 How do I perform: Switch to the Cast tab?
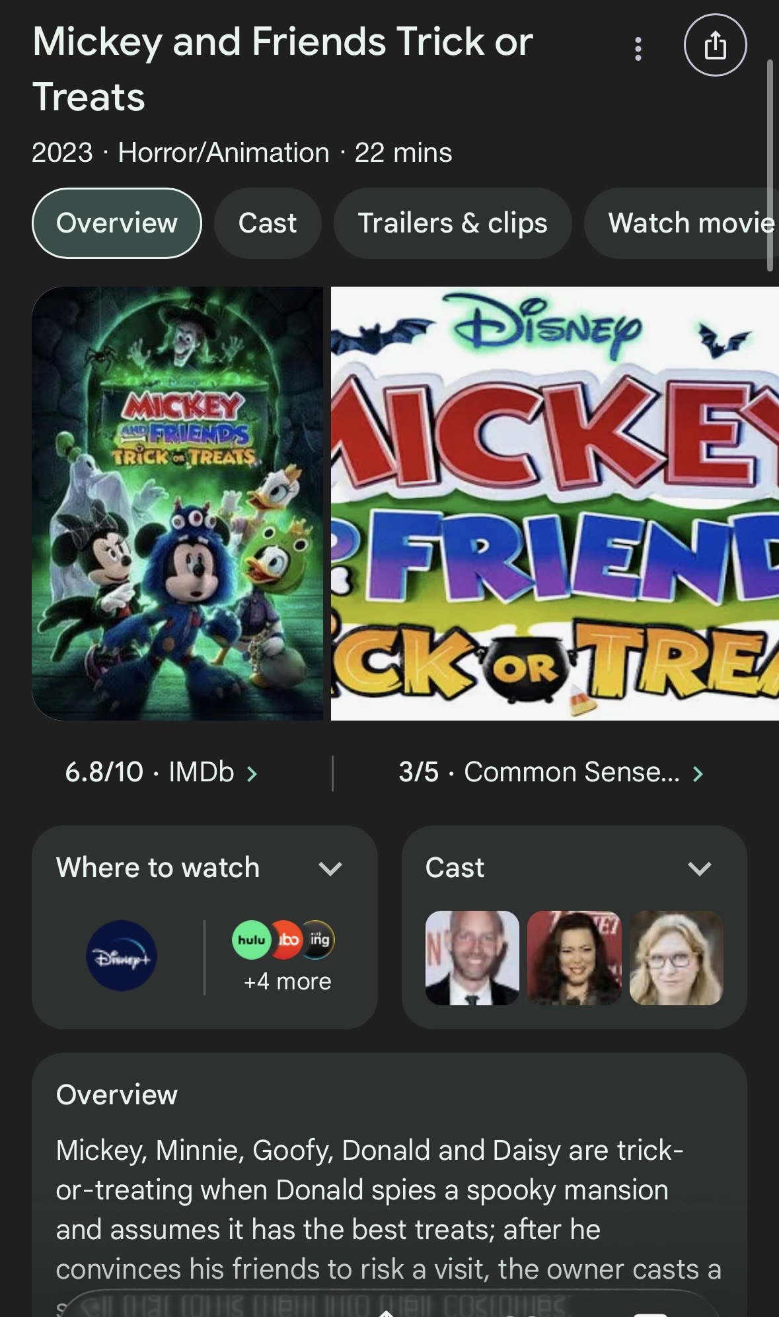point(268,223)
